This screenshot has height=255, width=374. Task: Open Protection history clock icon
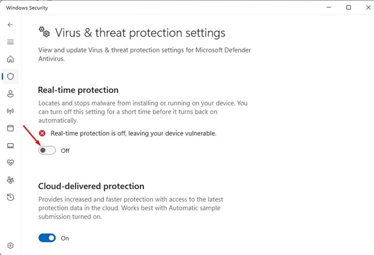coord(11,197)
